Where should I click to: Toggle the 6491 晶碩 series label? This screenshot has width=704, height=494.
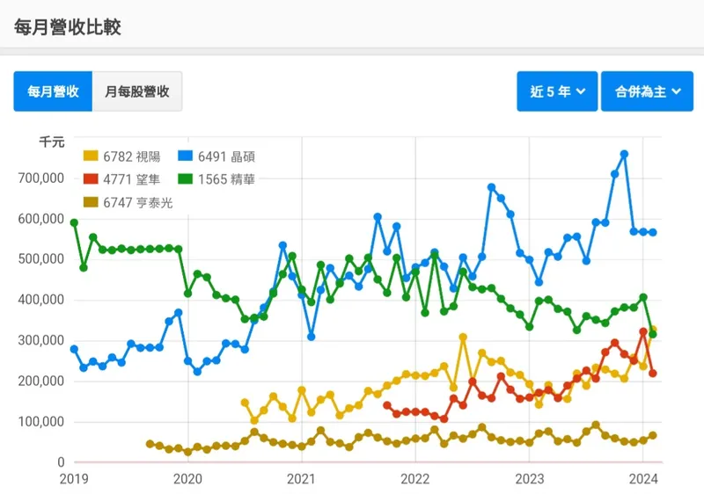pyautogui.click(x=229, y=156)
